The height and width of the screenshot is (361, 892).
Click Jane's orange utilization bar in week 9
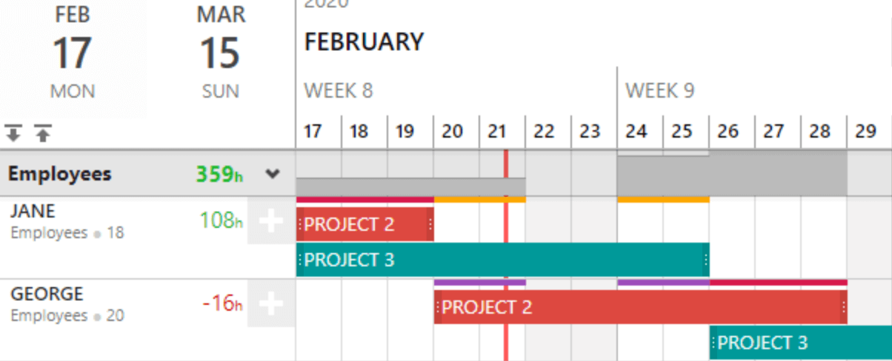[662, 200]
